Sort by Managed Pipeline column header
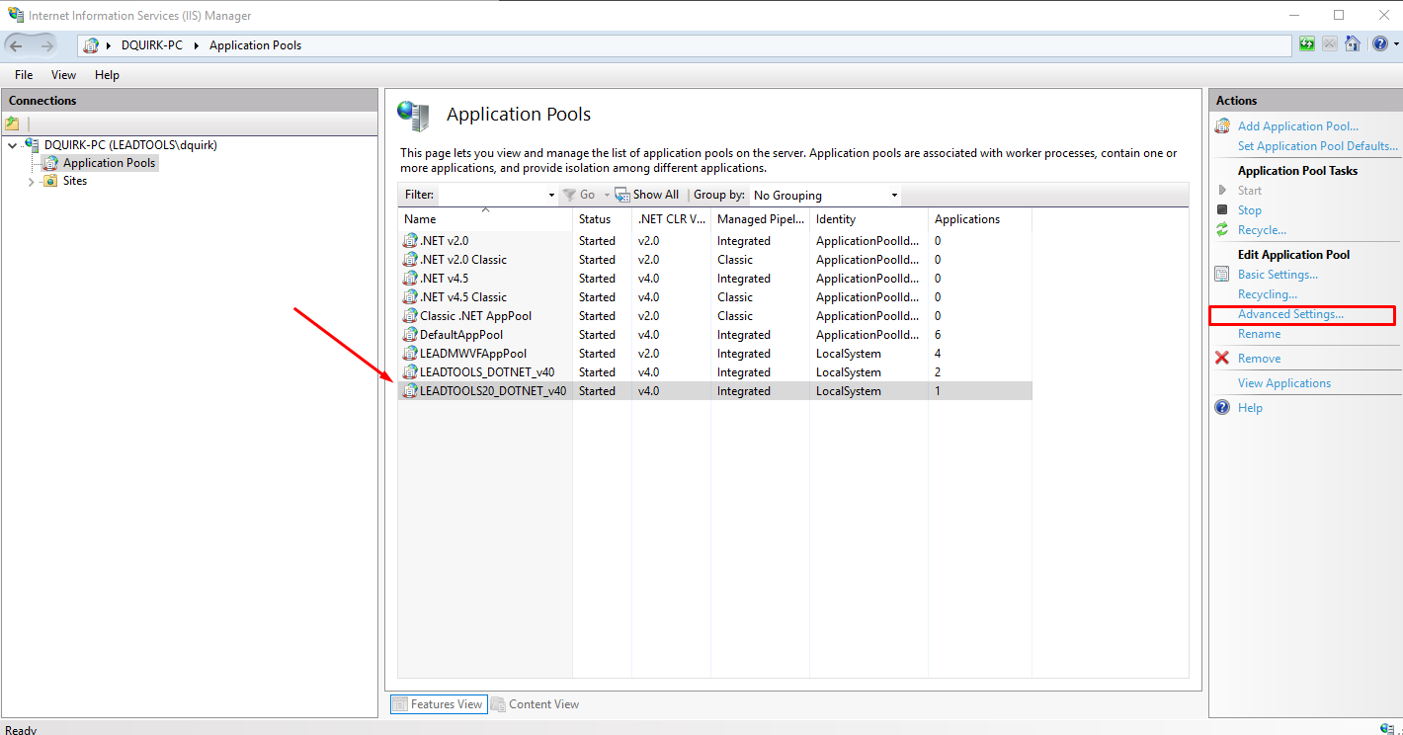 pyautogui.click(x=760, y=219)
